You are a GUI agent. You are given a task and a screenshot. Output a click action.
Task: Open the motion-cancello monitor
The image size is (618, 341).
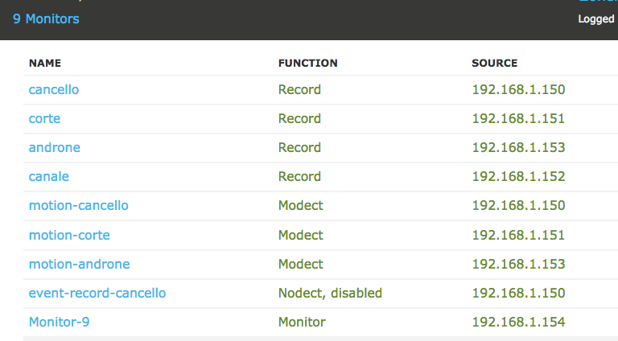(x=78, y=206)
